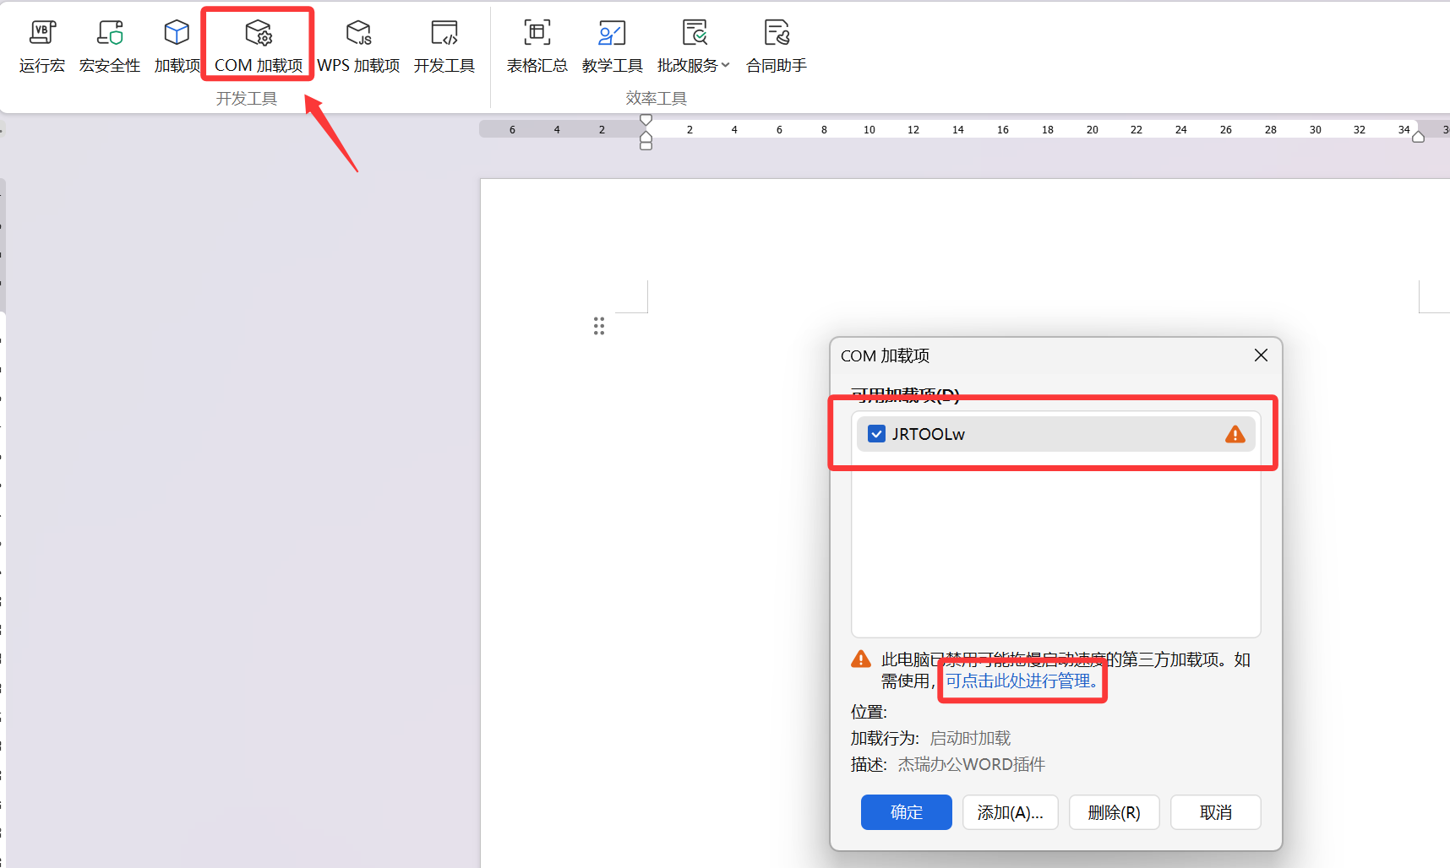Click the 加载项 add-ins cube icon
Viewport: 1450px width, 868px height.
coord(177,33)
